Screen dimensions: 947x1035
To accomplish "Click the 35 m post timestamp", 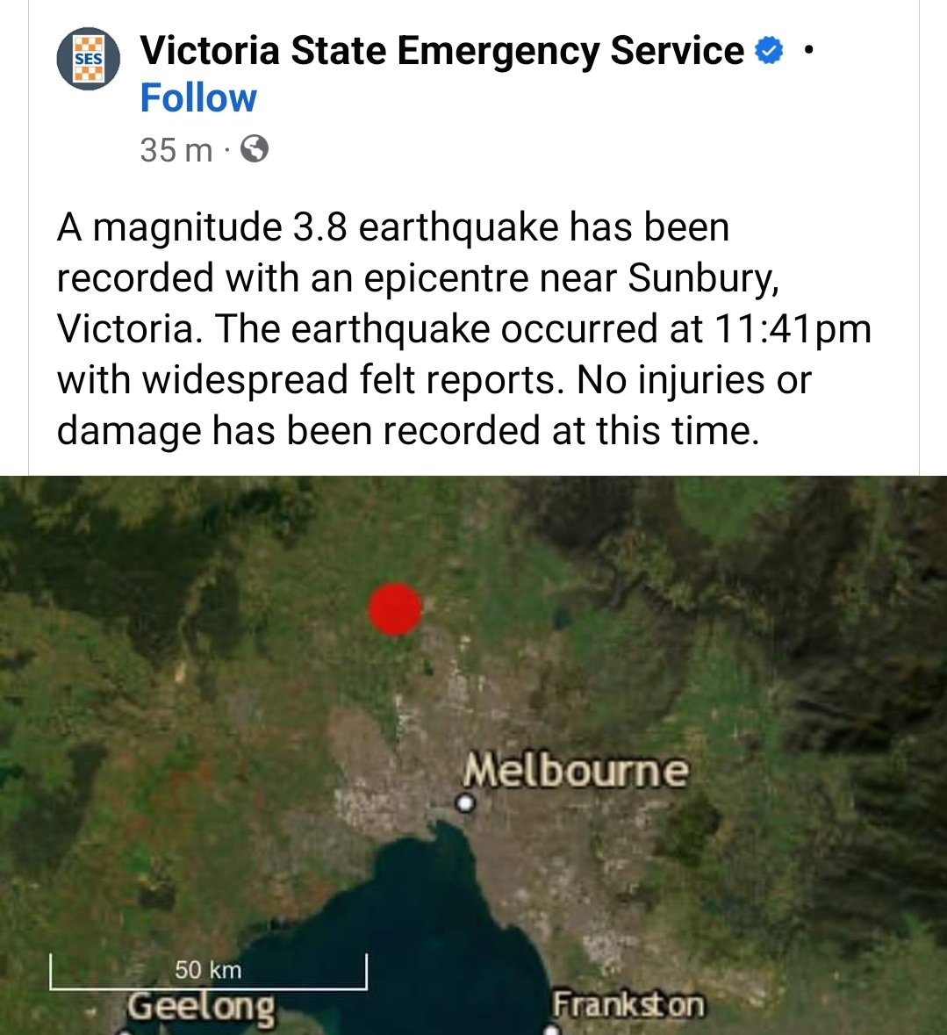I will tap(176, 150).
